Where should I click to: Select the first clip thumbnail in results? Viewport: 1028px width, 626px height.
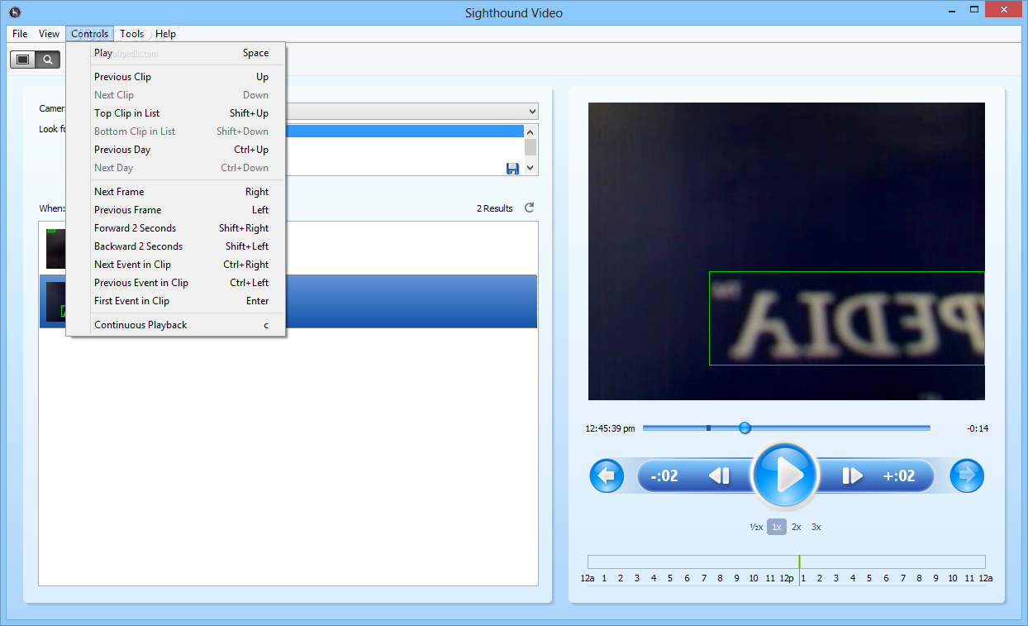[56, 248]
